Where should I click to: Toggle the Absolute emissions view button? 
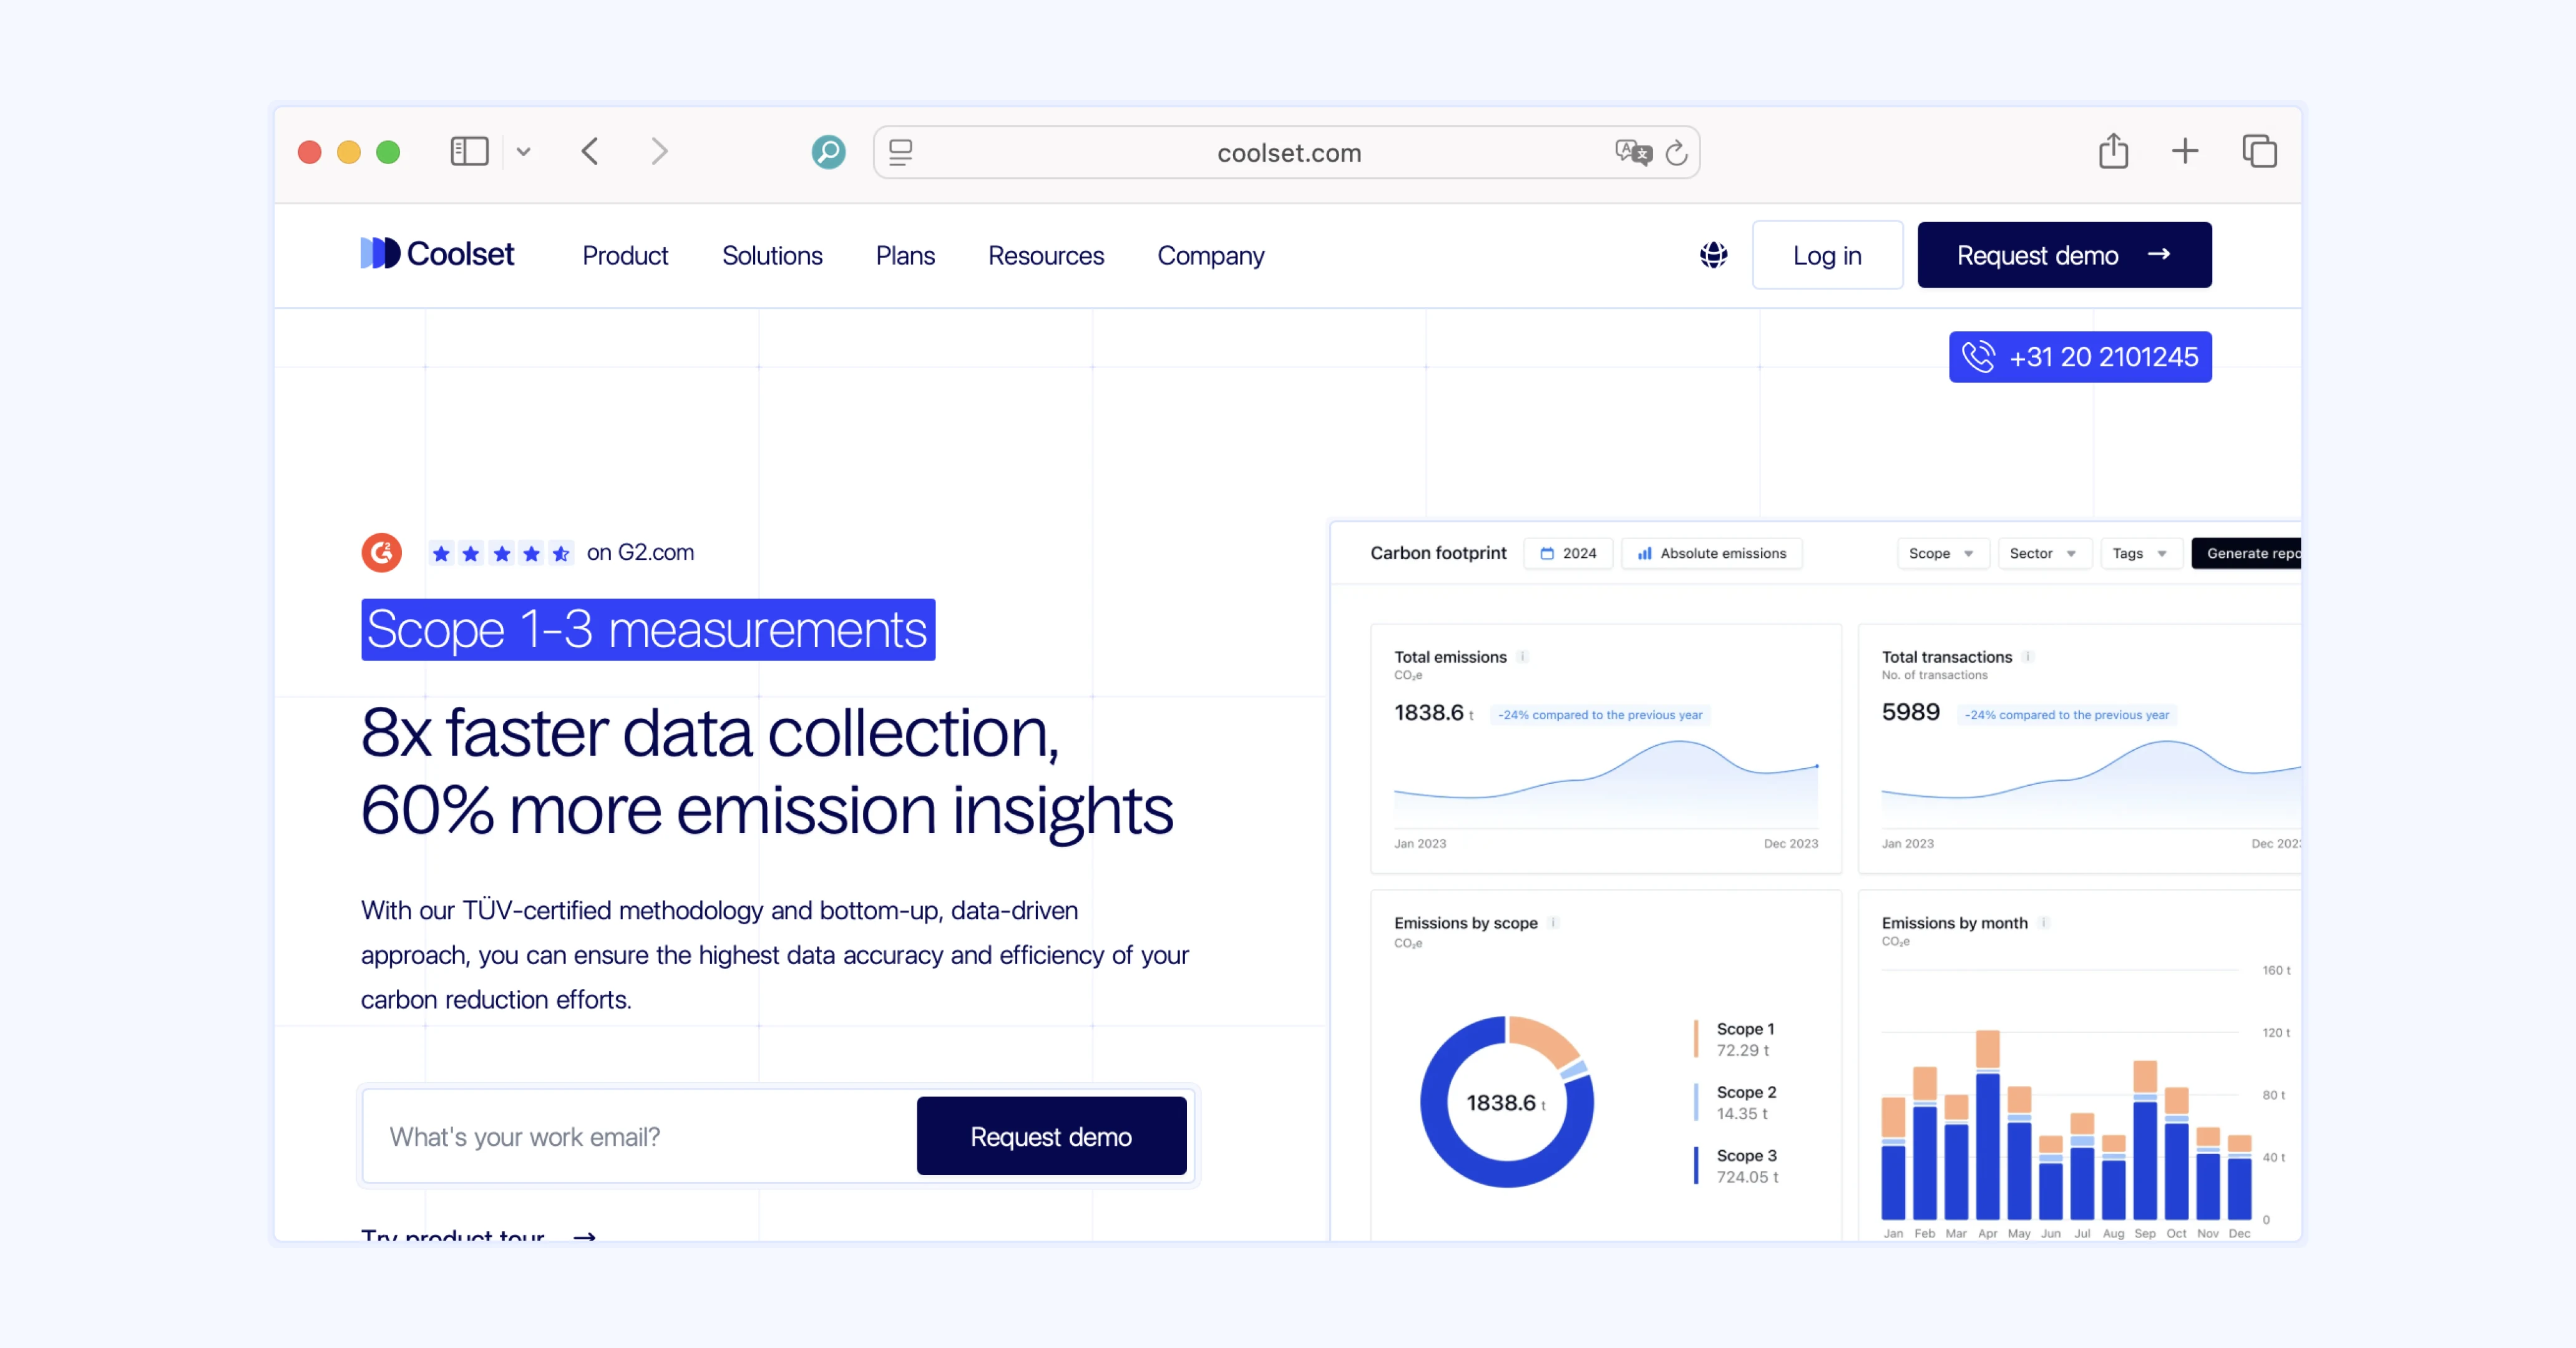pos(1711,553)
